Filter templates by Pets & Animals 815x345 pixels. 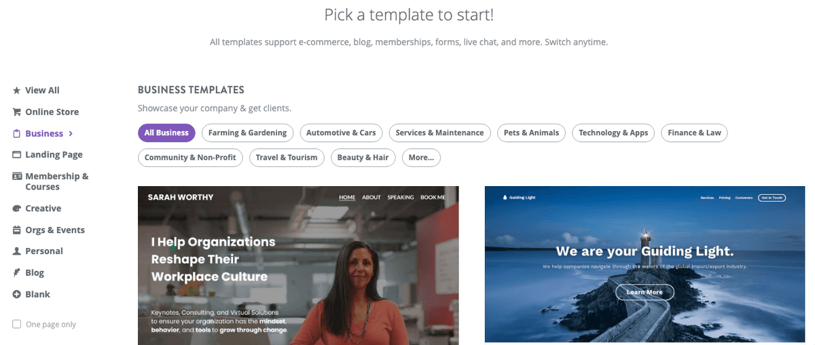pyautogui.click(x=531, y=133)
